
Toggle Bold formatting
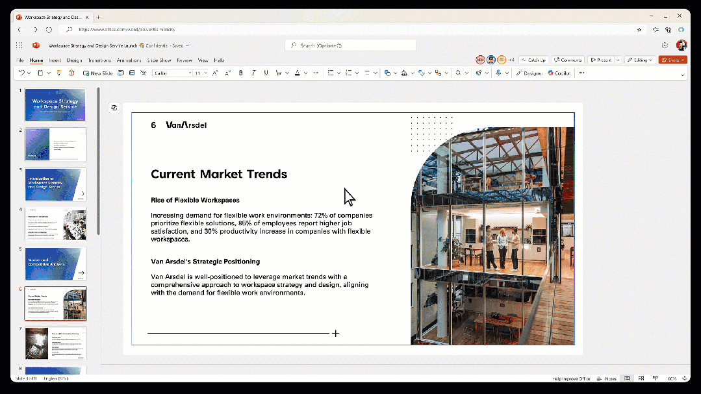241,73
